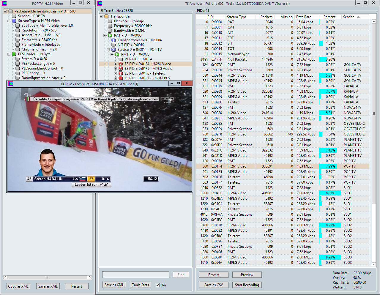Toggle the Hex checkbox
This screenshot has width=380, height=295.
(x=158, y=285)
